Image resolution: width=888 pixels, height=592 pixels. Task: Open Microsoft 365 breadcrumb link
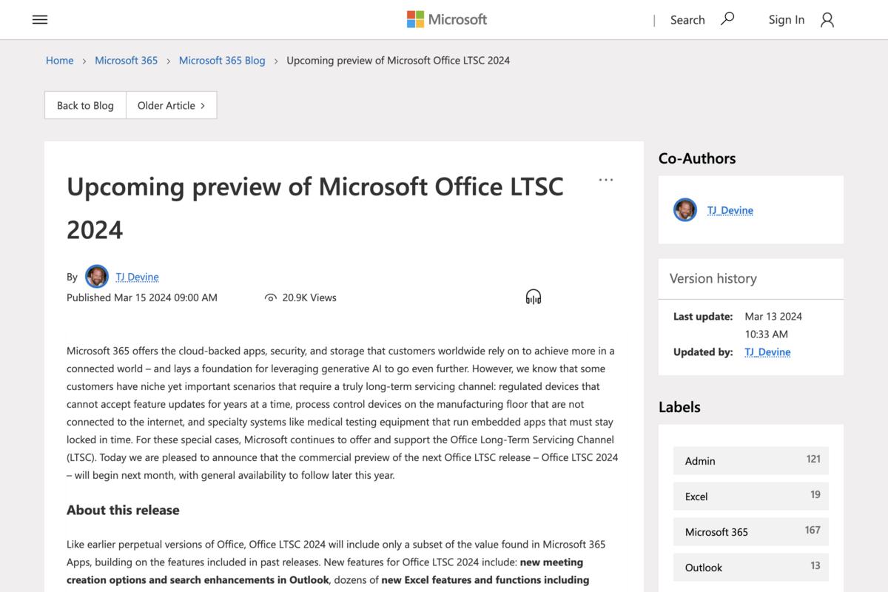tap(127, 61)
